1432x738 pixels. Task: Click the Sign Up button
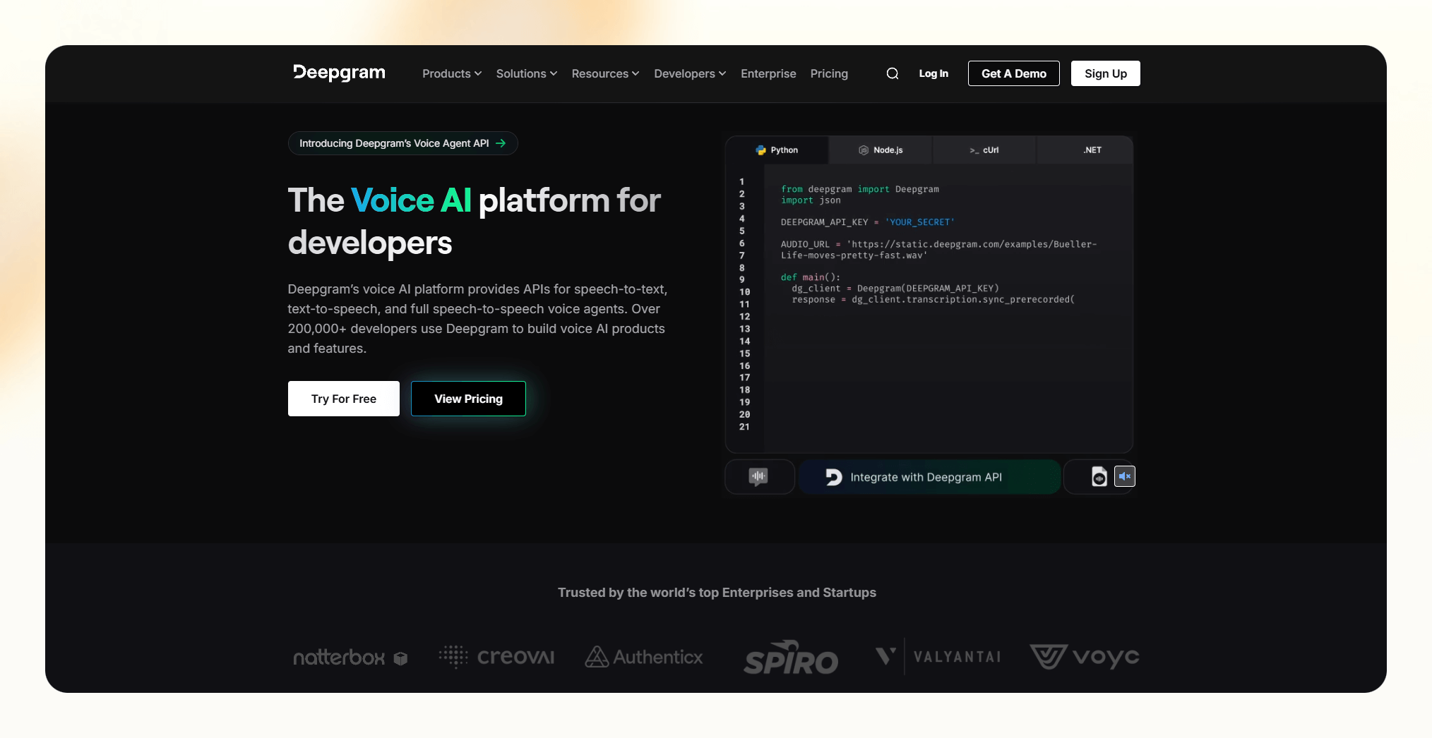[1105, 73]
